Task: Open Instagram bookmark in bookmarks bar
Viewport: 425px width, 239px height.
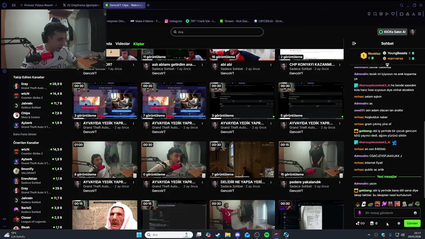Action: 173,21
